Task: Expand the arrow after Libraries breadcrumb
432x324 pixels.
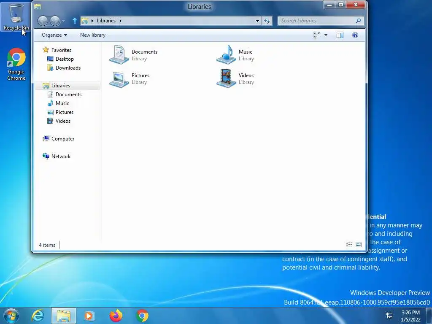Action: (120, 21)
